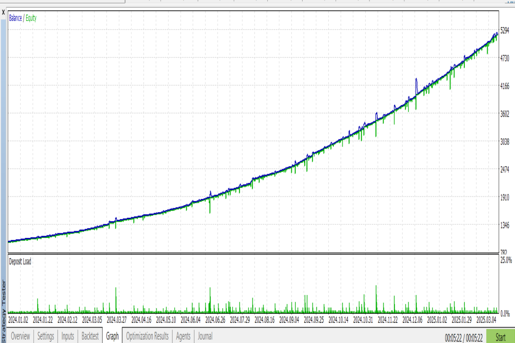Switch to the Agents tab
Viewport: 515px width, 343px height.
click(x=183, y=336)
